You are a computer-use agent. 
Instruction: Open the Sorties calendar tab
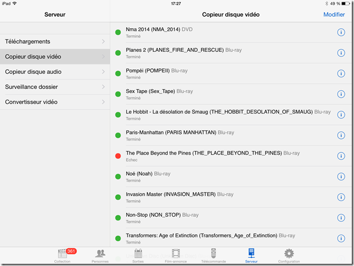(138, 256)
